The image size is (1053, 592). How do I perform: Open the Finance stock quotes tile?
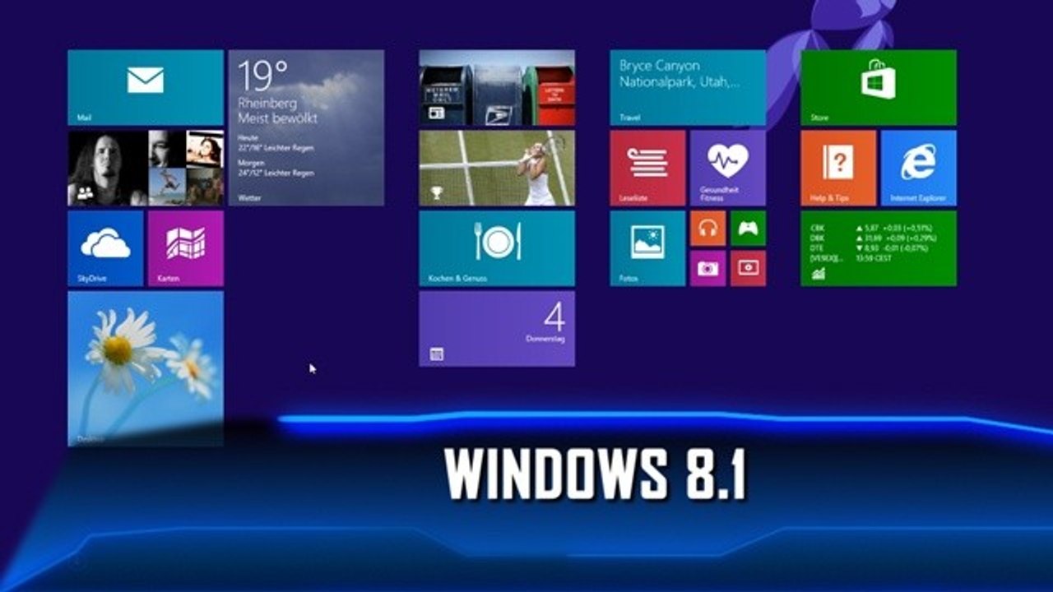click(879, 248)
